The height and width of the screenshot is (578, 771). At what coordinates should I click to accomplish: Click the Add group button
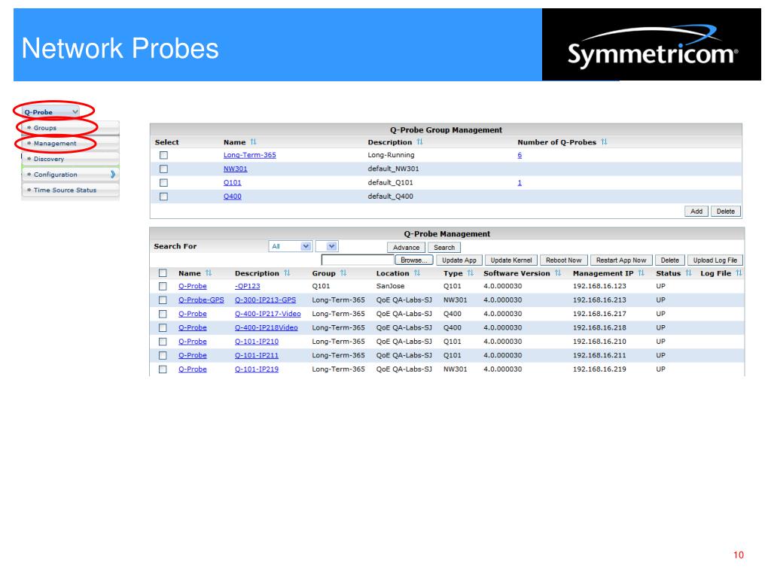tap(696, 211)
